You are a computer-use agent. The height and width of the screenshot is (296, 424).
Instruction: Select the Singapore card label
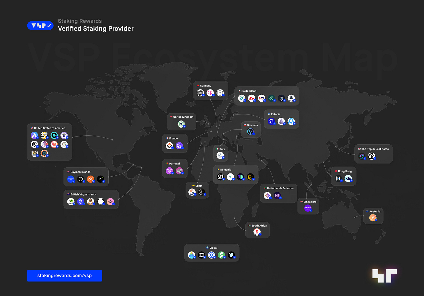[310, 202]
